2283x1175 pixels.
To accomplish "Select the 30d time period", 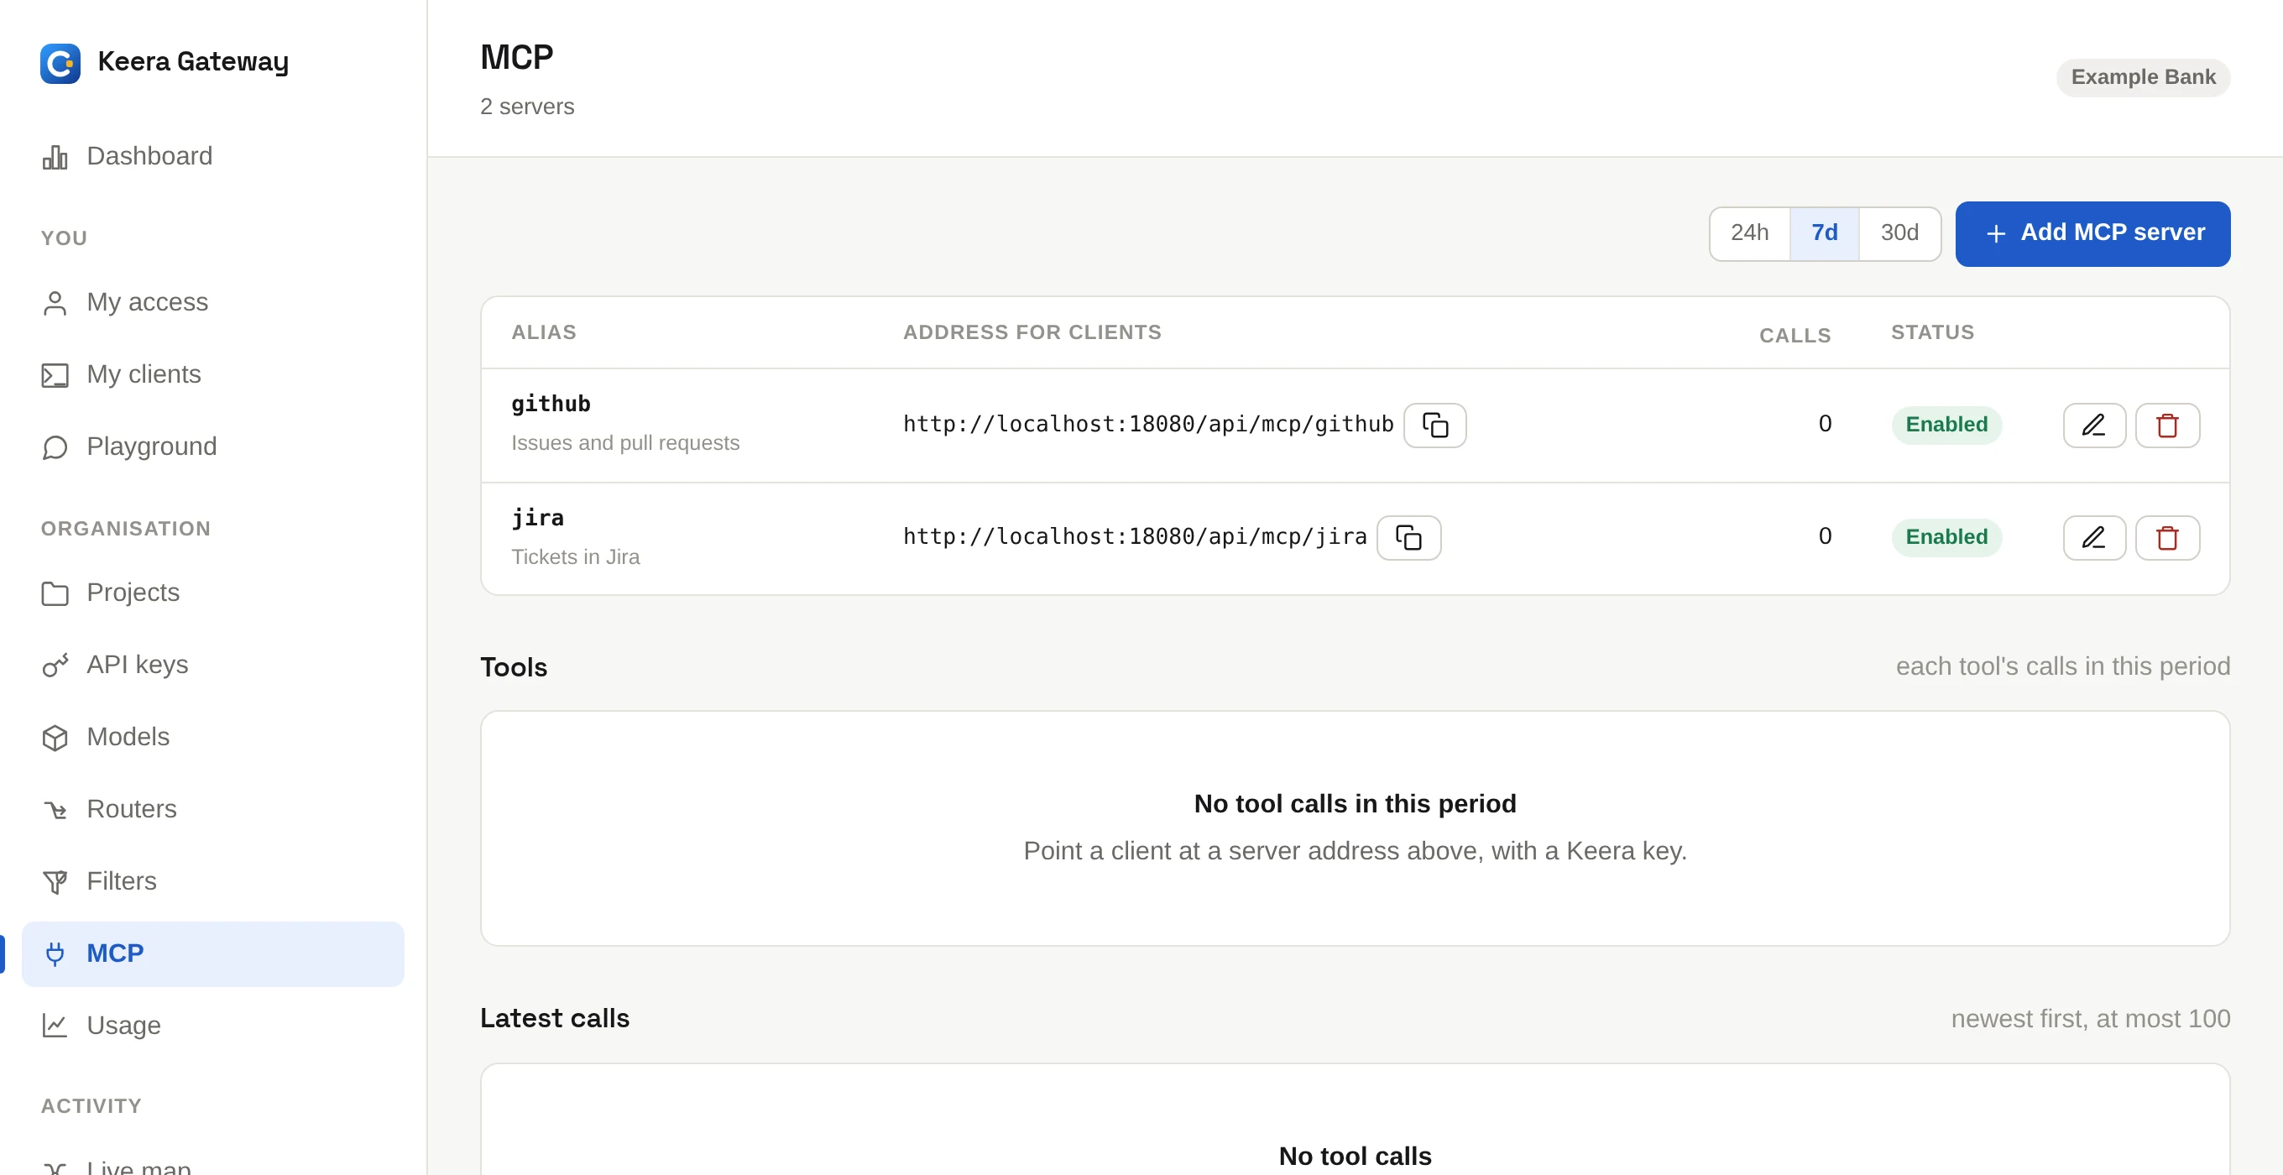I will point(1899,233).
